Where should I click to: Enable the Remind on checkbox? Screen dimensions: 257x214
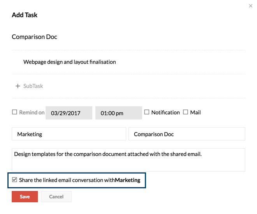(14, 112)
